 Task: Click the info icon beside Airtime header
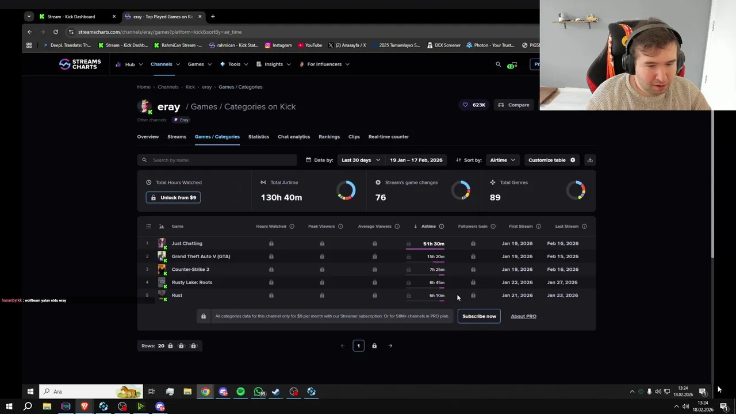click(x=441, y=227)
